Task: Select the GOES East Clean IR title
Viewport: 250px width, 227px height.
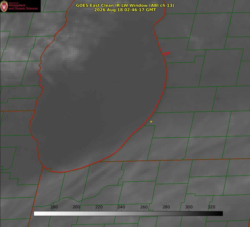Action: [x=125, y=5]
